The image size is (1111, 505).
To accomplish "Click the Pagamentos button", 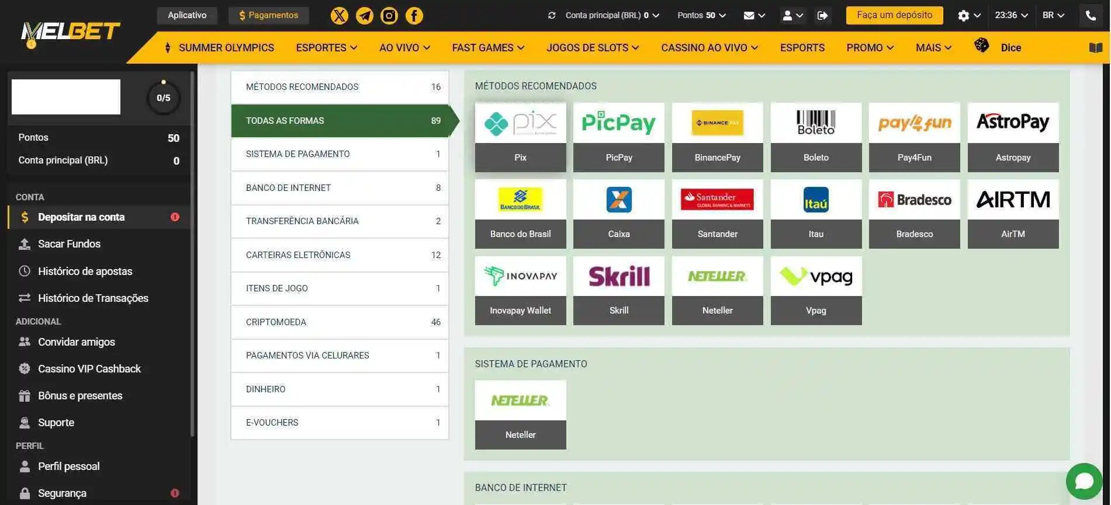I will click(x=268, y=15).
